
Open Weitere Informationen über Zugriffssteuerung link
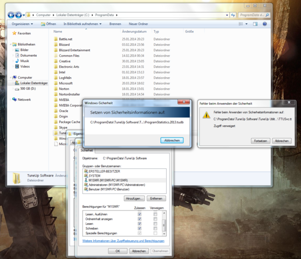(124, 241)
